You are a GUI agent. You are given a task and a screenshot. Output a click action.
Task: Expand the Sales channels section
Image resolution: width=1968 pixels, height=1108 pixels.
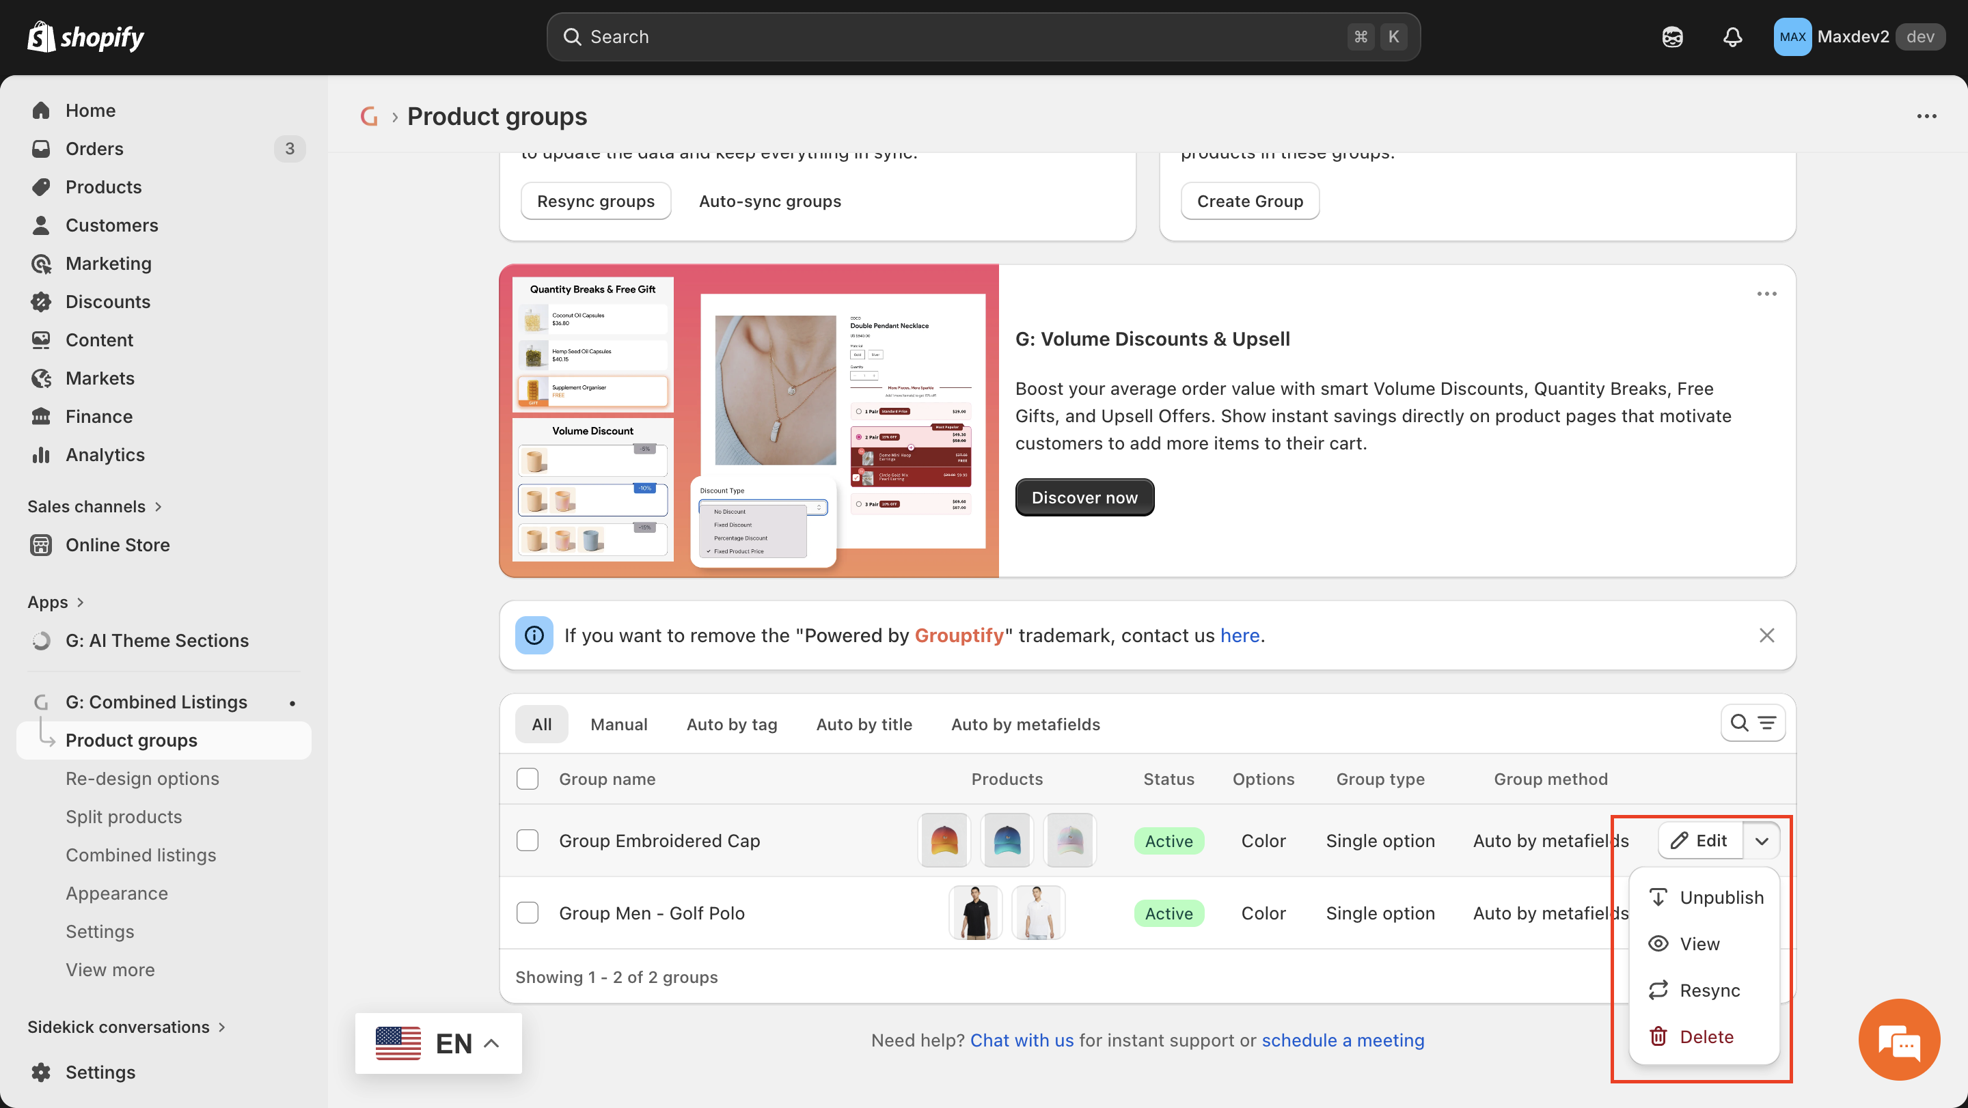95,506
